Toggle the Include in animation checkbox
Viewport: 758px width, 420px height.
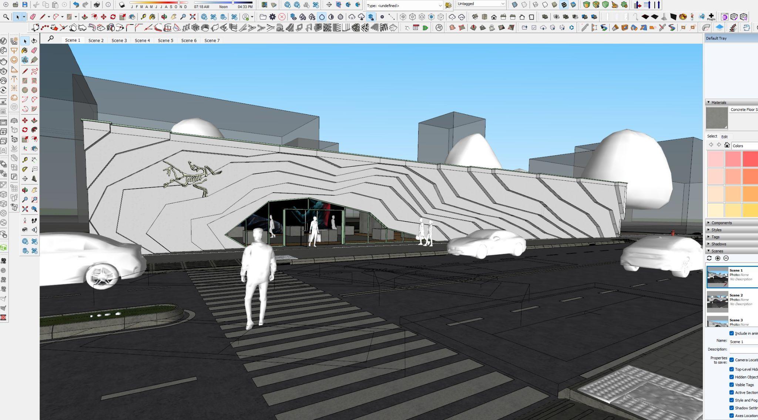(x=731, y=333)
